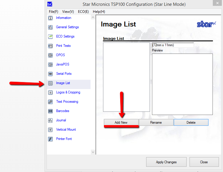Open the Journal page
Viewport: 223px width, 172px height.
[x=61, y=120]
